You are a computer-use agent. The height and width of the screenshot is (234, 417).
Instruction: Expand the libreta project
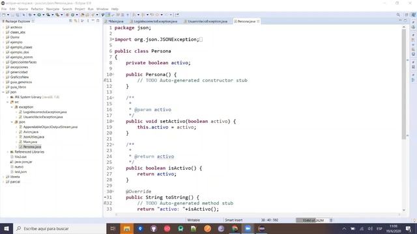click(3, 177)
